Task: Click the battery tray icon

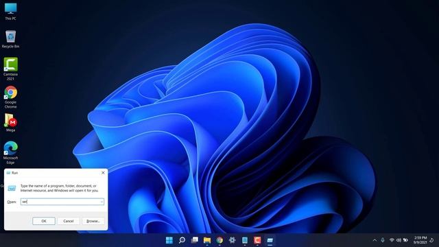Action: pos(405,240)
